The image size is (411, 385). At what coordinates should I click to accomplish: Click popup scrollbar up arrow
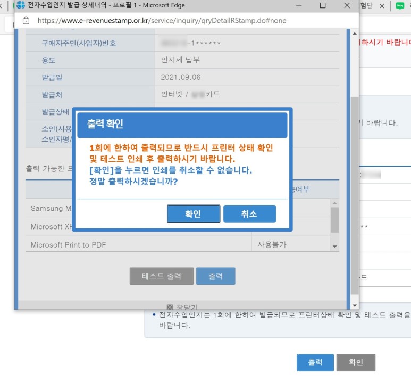pos(355,34)
